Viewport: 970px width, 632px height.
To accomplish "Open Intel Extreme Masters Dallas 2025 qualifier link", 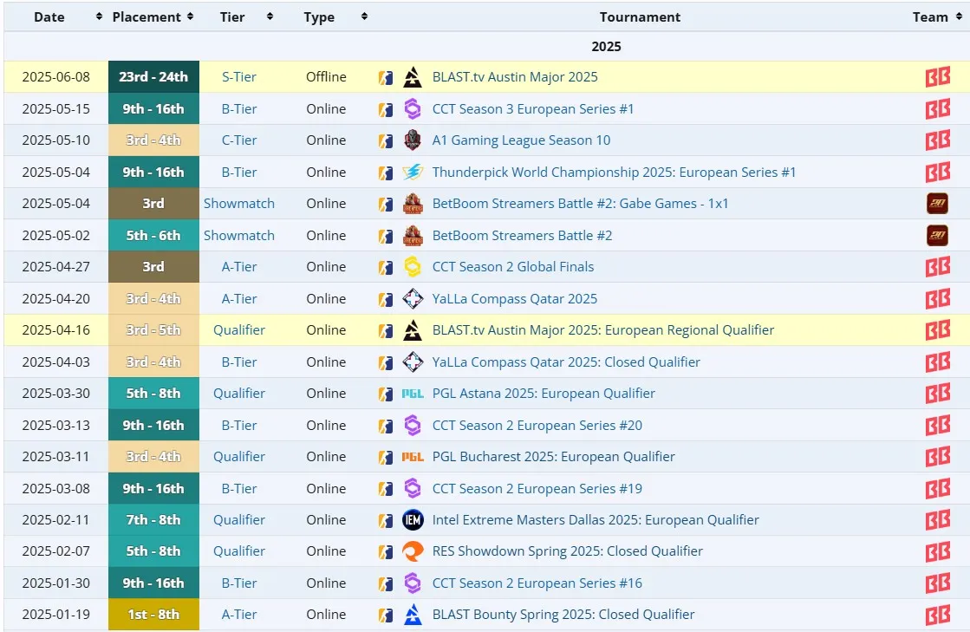I will [x=596, y=520].
